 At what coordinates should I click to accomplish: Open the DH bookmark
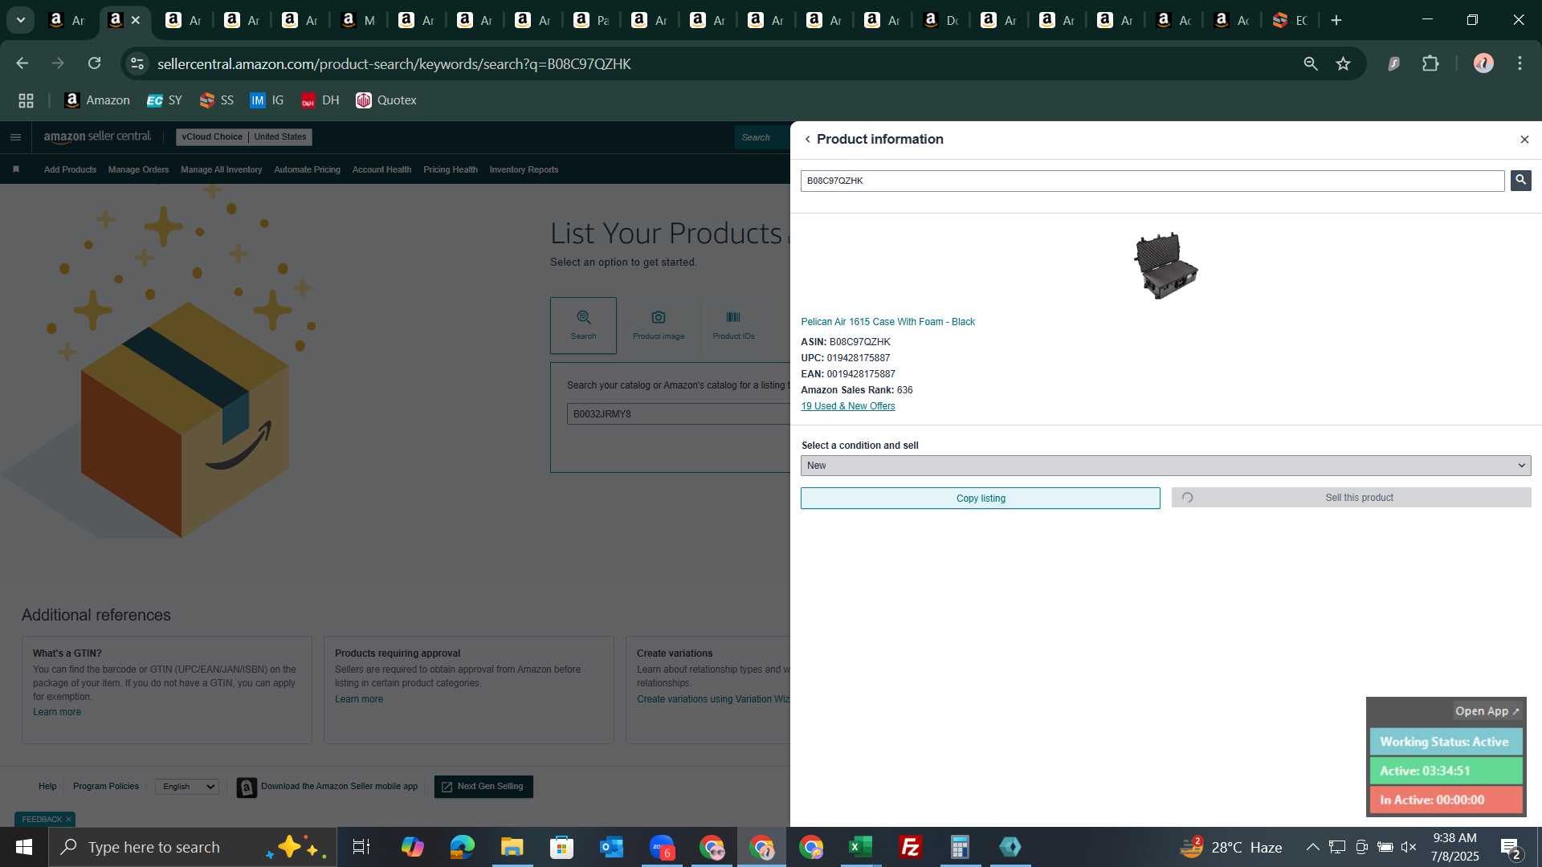point(320,100)
